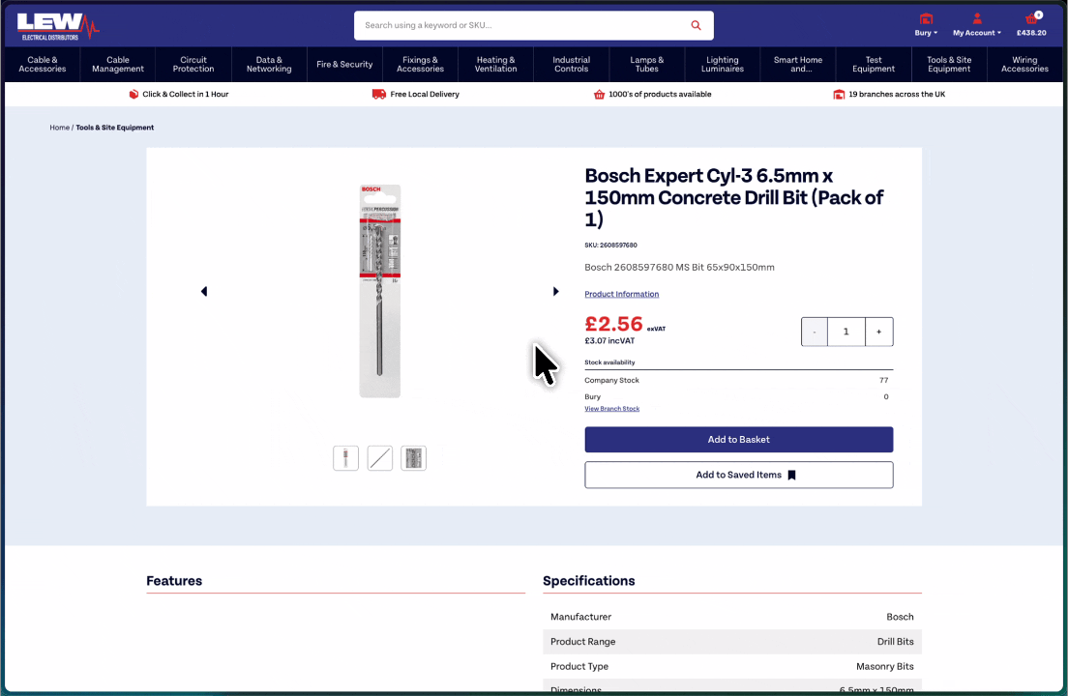Expand the My Account dropdown
This screenshot has height=696, width=1068.
click(x=977, y=26)
